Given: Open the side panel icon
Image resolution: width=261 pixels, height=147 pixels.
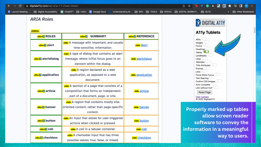Looking at the screenshot, I should pos(241,6).
